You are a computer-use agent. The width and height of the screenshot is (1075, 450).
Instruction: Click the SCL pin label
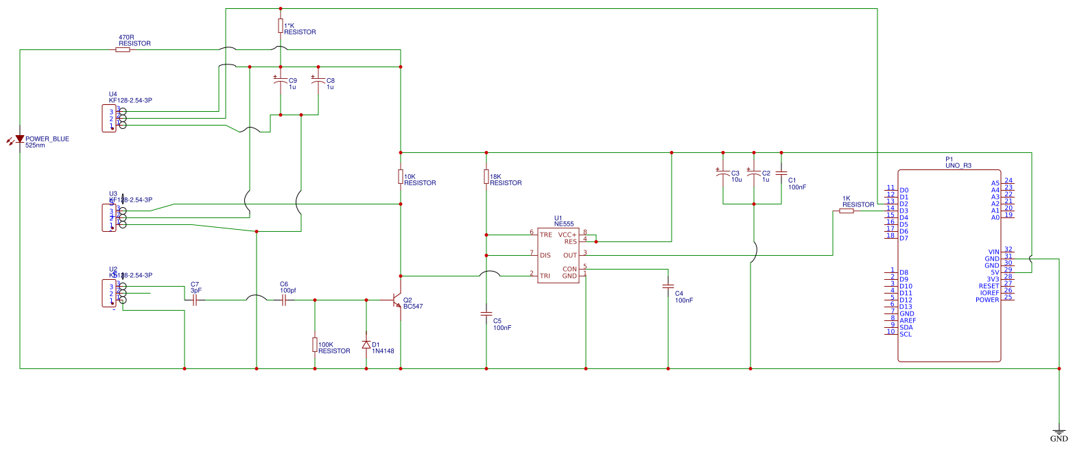906,334
